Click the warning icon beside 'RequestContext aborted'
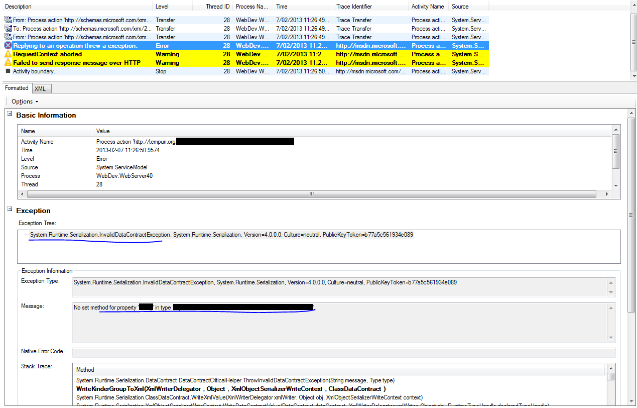Image resolution: width=637 pixels, height=408 pixels. 8,54
